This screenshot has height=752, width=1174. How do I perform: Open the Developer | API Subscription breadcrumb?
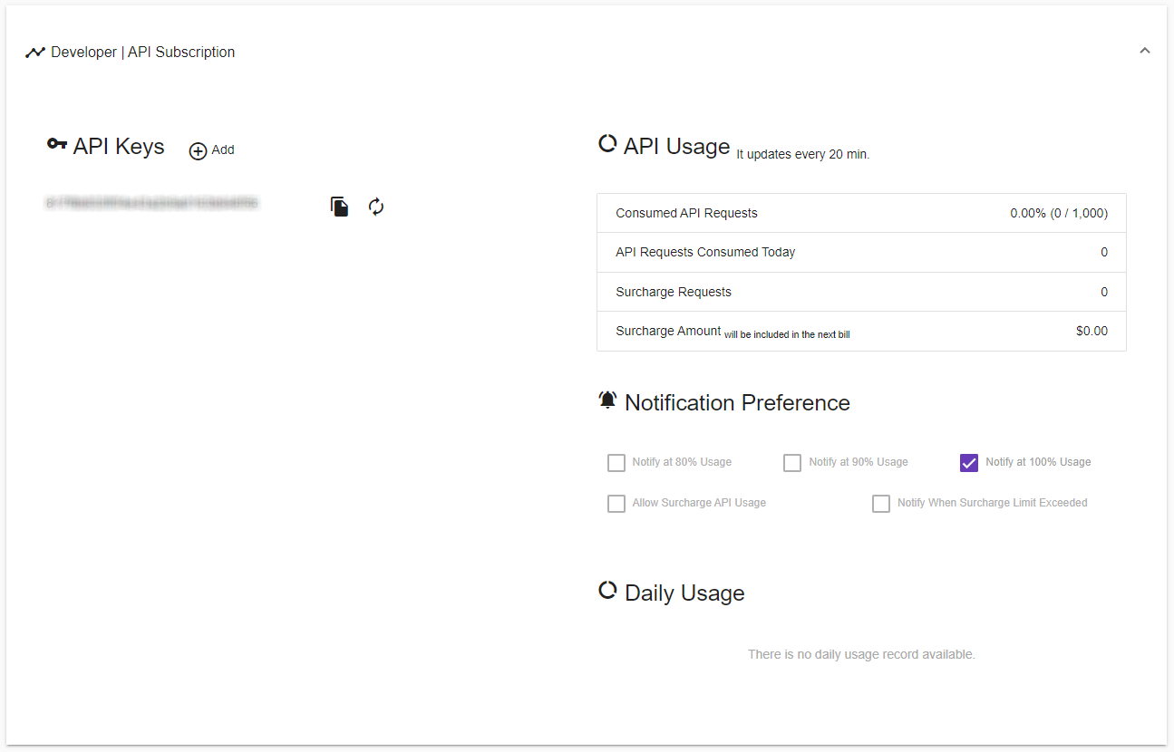pyautogui.click(x=142, y=52)
